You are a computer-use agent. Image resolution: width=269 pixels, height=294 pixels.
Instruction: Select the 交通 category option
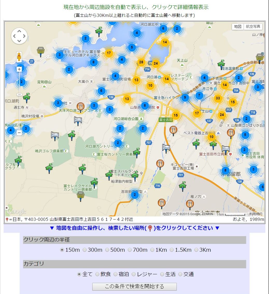[180, 274]
